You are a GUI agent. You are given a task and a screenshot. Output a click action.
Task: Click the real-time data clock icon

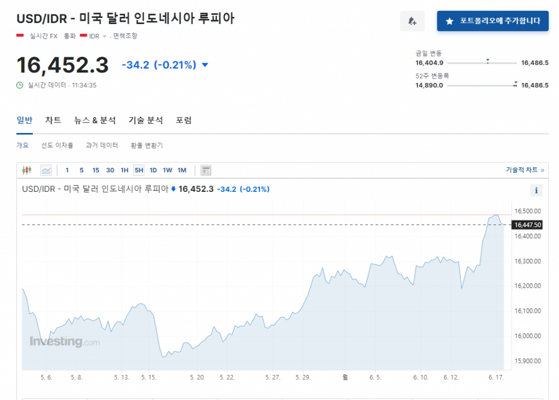point(20,85)
